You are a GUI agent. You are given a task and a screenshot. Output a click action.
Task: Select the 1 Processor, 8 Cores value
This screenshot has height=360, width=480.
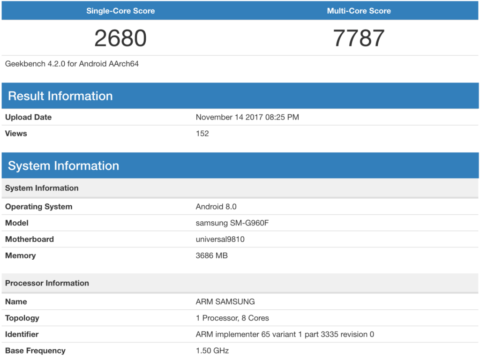pyautogui.click(x=232, y=318)
